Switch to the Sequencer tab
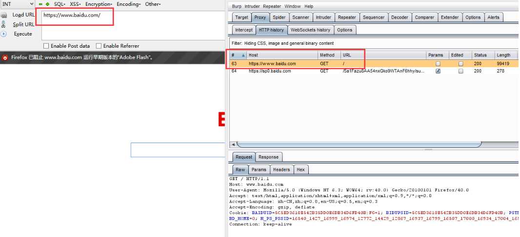This screenshot has width=520, height=237. click(x=374, y=18)
